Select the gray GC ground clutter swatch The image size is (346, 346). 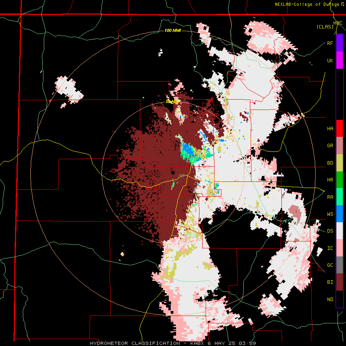point(339,265)
